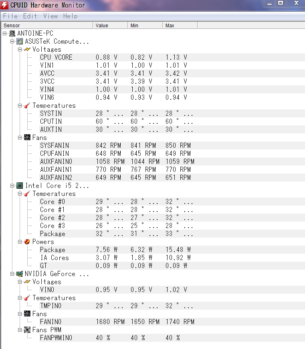The width and height of the screenshot is (305, 349).
Task: Click the NVIDIA GeForce graphics card icon
Action: (20, 274)
